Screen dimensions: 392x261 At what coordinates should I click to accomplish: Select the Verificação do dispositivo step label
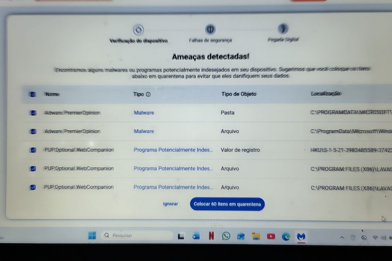(x=139, y=41)
